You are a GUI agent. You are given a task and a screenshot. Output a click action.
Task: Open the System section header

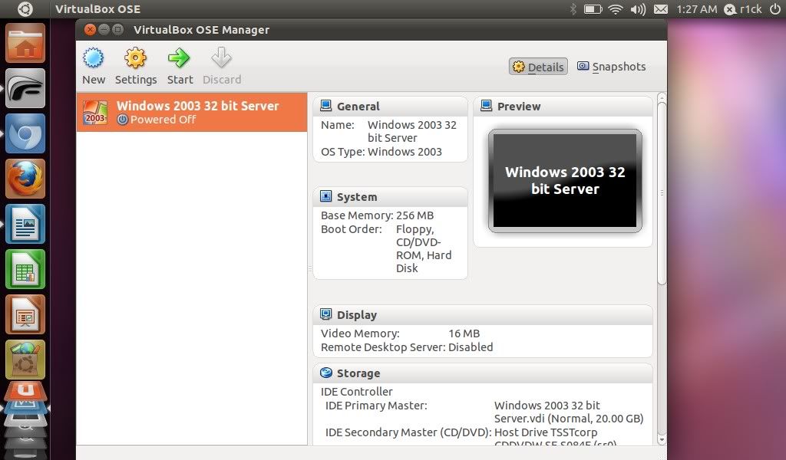pos(390,197)
